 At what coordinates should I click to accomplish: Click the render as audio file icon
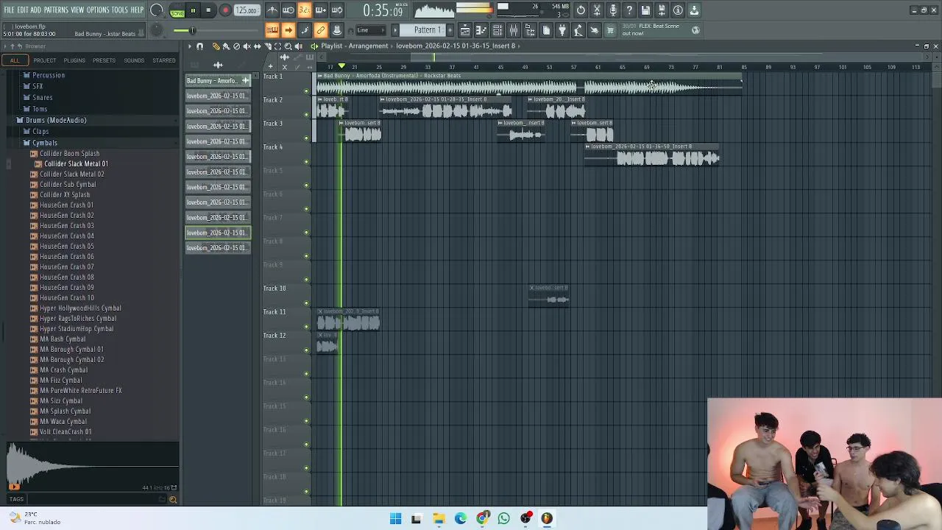coord(662,10)
